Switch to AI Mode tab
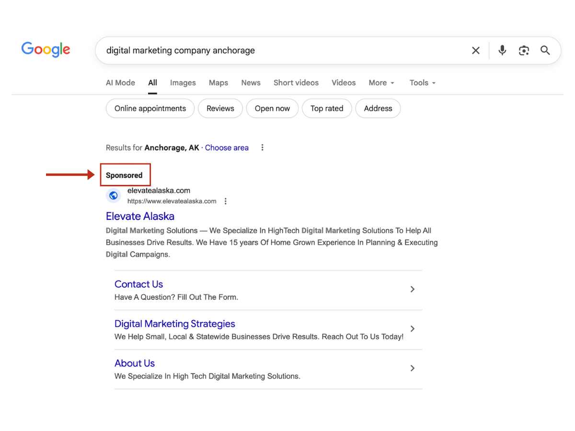Screen dimensions: 575x431 coord(120,82)
